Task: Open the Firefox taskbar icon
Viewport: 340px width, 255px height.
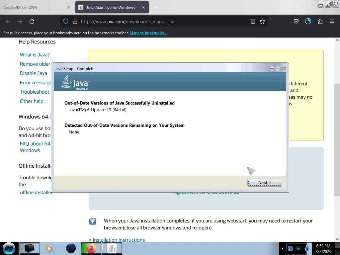Action: pos(91,248)
